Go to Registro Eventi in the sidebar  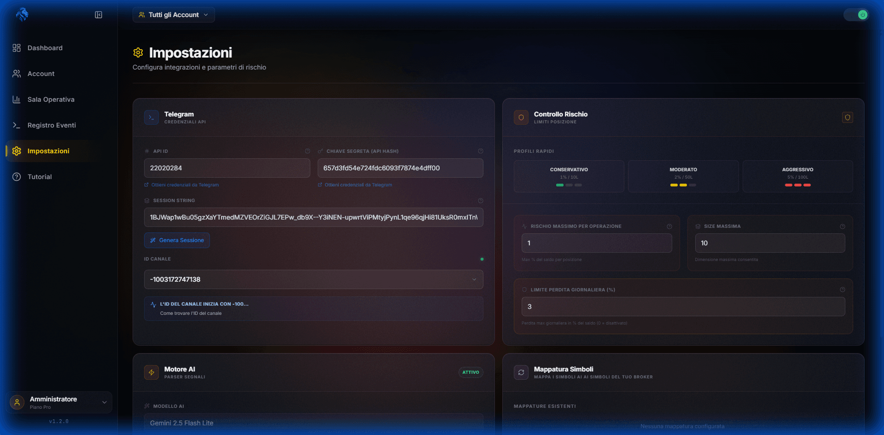52,125
